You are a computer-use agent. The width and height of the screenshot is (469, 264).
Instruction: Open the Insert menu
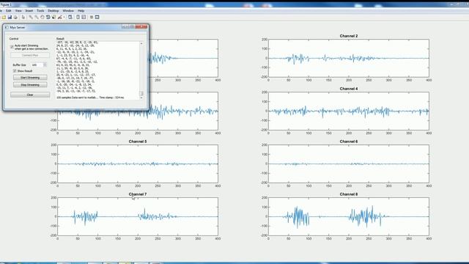point(29,11)
